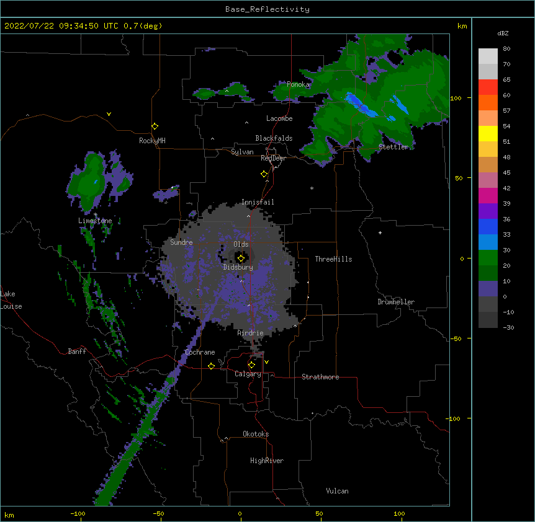Viewport: 535px width, 522px height.
Task: Click the white plus marker north of Drumheller
Action: click(380, 232)
